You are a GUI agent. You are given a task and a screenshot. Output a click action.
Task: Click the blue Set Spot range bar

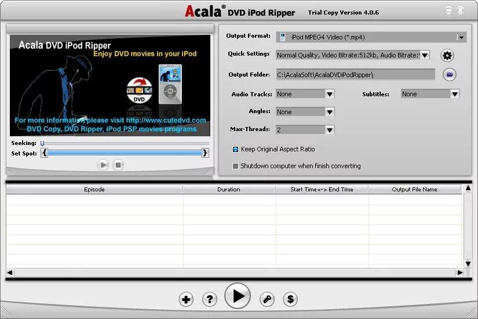tap(125, 153)
